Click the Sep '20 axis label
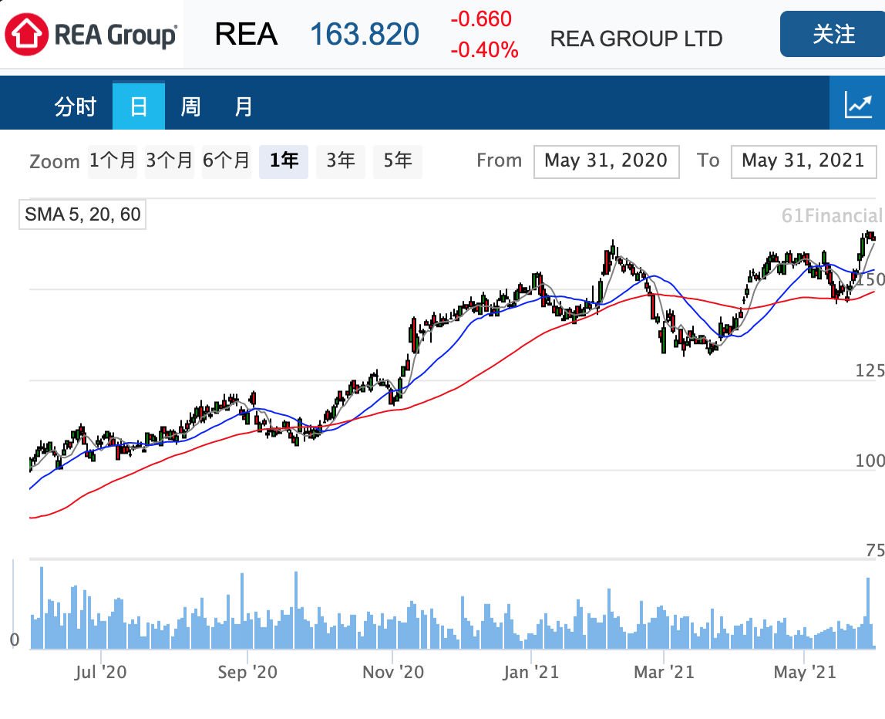Screen dimensions: 885x719 pos(247,672)
